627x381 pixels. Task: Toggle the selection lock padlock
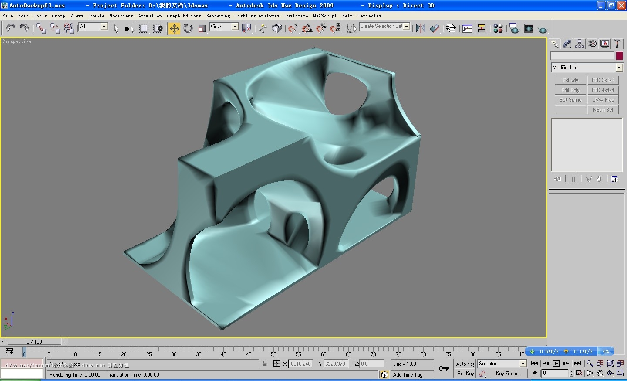click(265, 364)
